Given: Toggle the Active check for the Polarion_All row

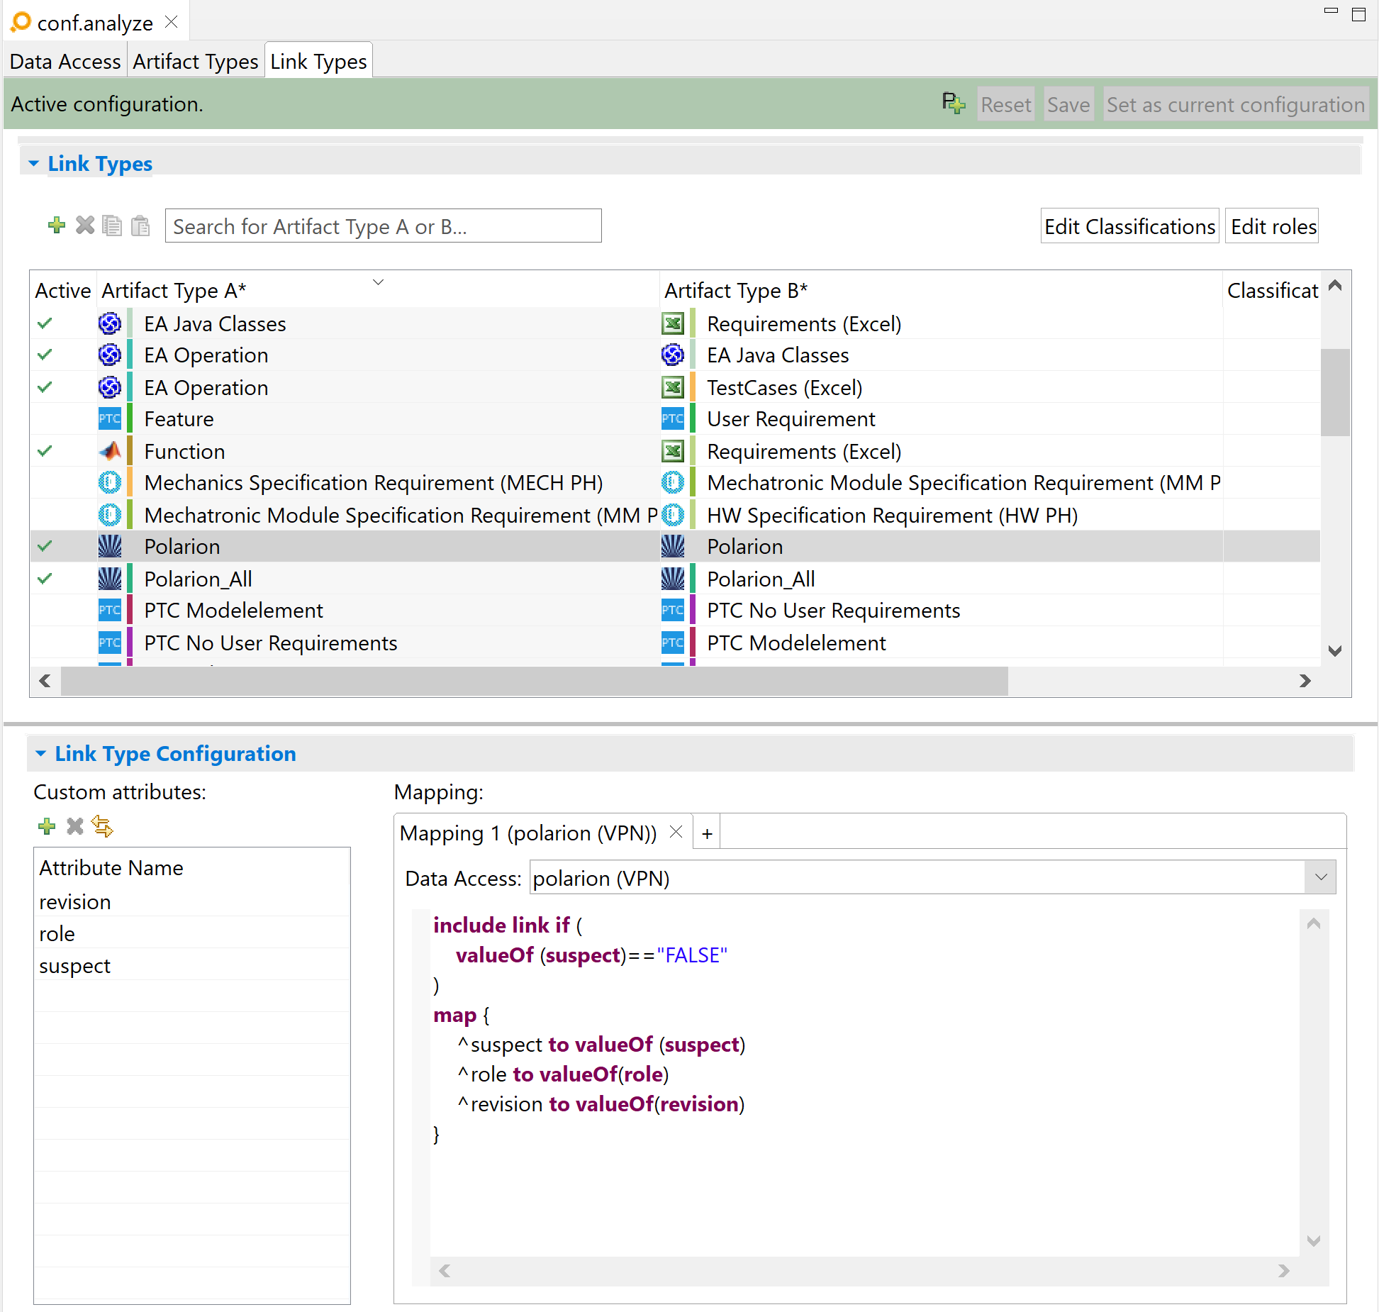Looking at the screenshot, I should (x=45, y=579).
